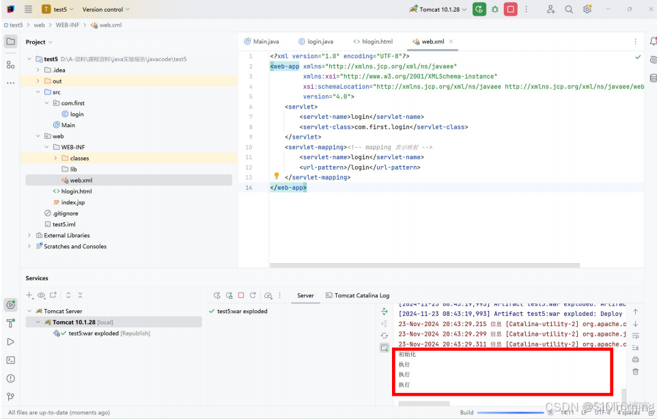The image size is (657, 419).
Task: Open the IDE Settings gear icon
Action: [x=587, y=9]
